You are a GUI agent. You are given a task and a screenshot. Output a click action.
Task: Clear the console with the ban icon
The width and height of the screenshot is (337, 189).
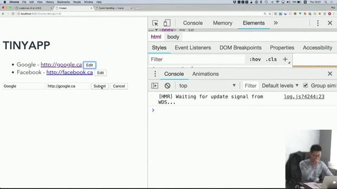pyautogui.click(x=167, y=86)
